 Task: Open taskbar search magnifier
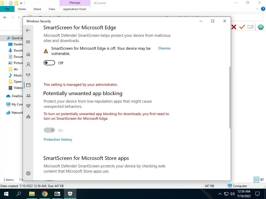point(19,194)
